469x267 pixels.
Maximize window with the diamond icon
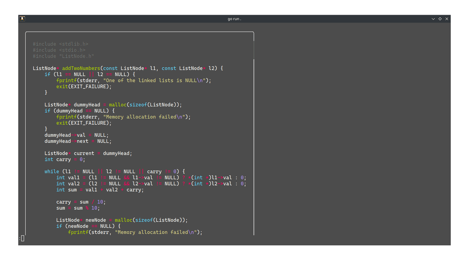[440, 19]
